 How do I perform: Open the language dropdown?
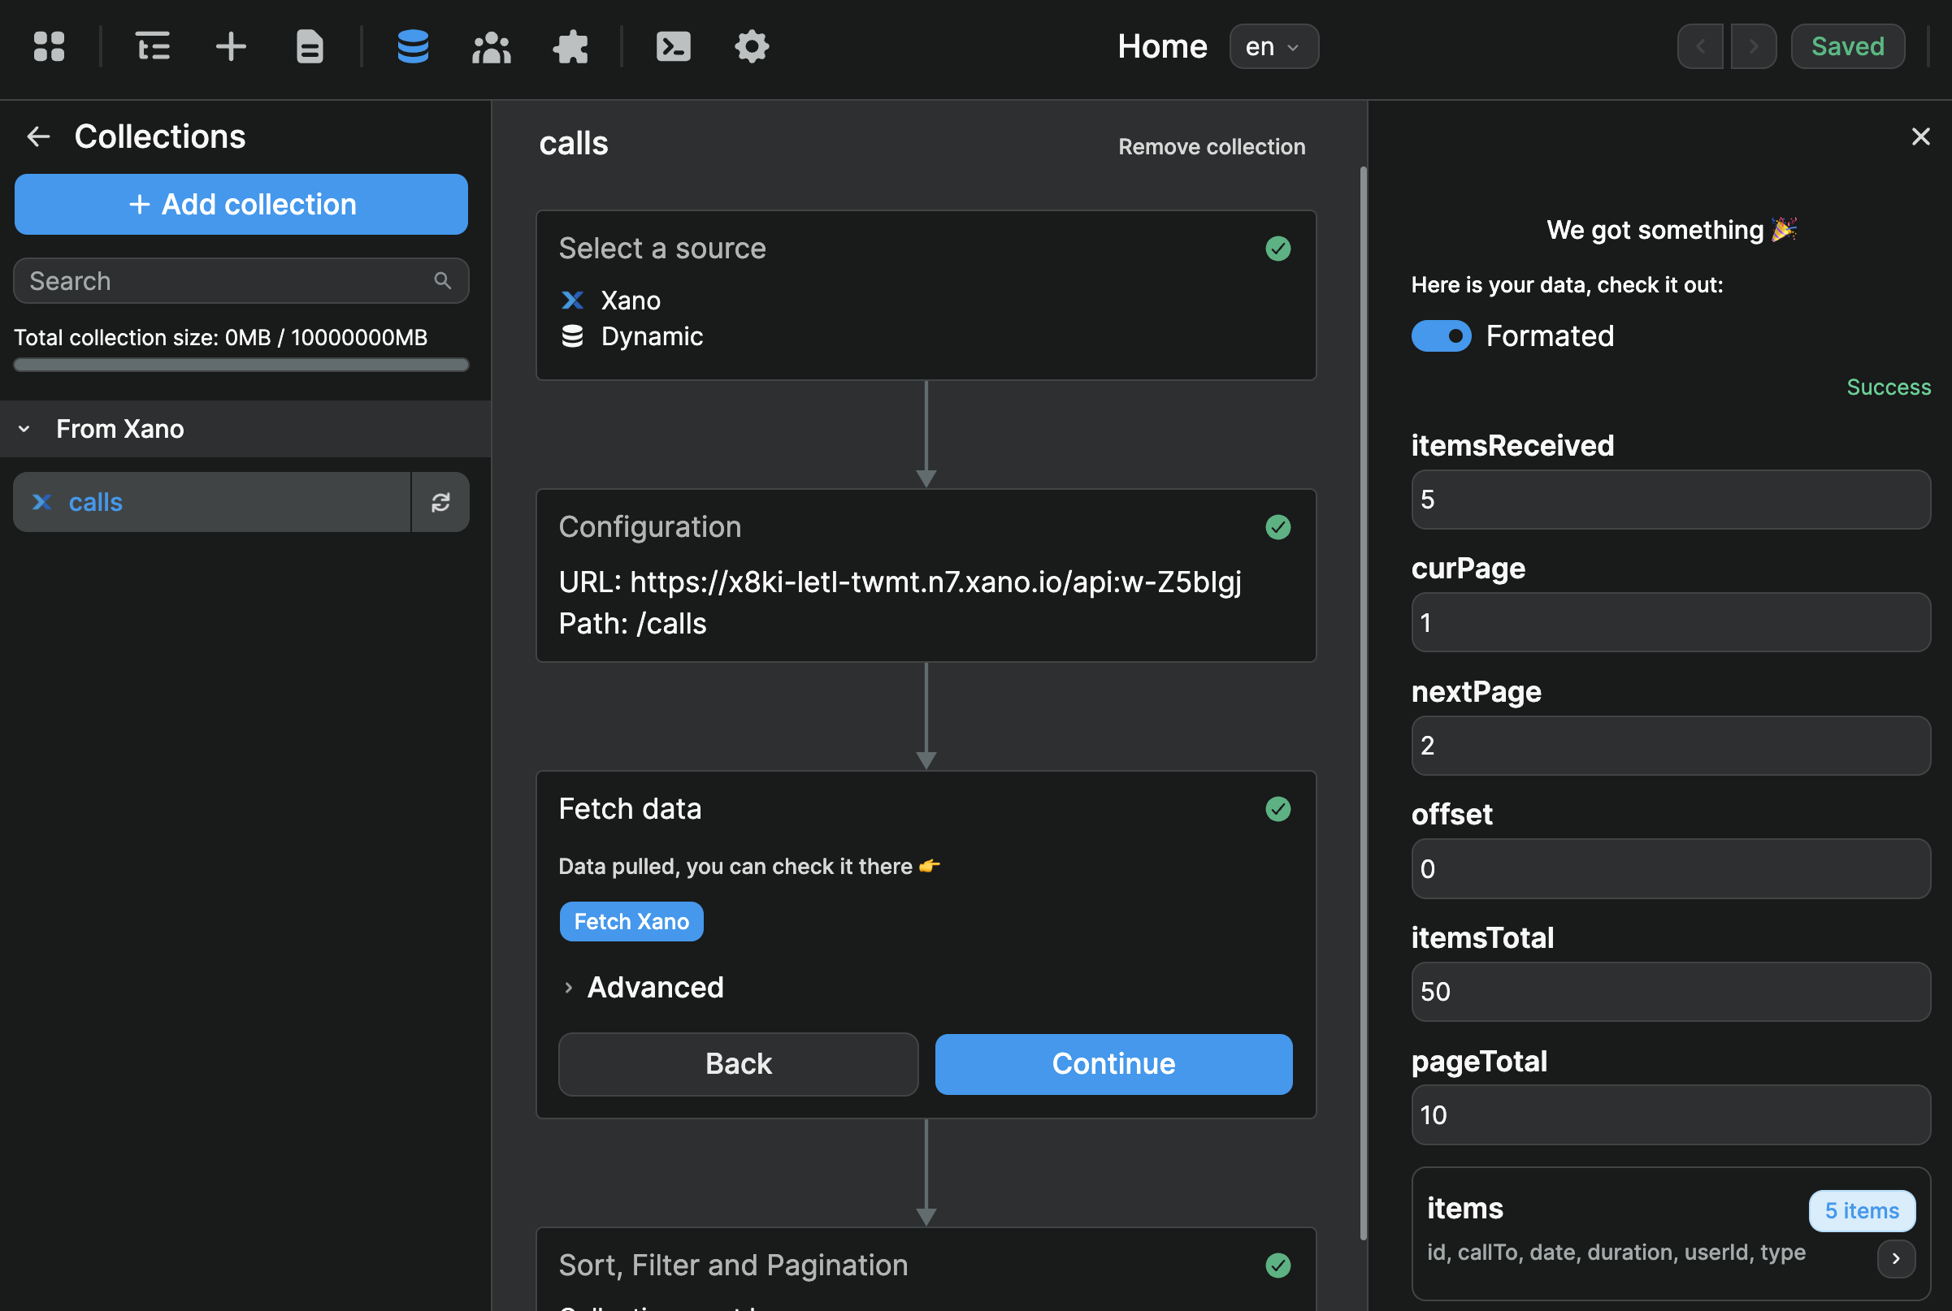coord(1273,46)
